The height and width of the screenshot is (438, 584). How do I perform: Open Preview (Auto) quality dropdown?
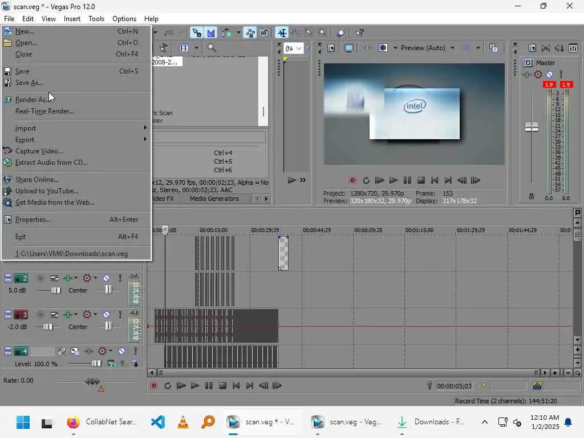(428, 48)
